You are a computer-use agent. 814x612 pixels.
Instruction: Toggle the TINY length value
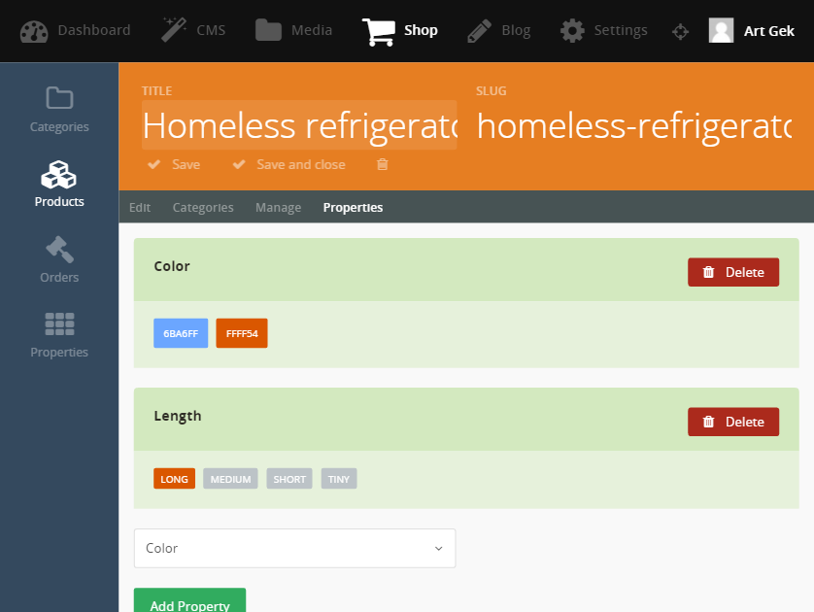coord(338,479)
